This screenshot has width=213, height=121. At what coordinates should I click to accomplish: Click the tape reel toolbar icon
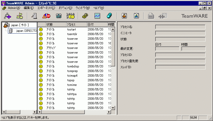(x=59, y=16)
